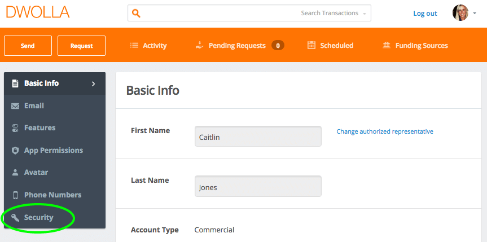The width and height of the screenshot is (487, 242).
Task: Click the Funding Sources bank icon
Action: [387, 46]
